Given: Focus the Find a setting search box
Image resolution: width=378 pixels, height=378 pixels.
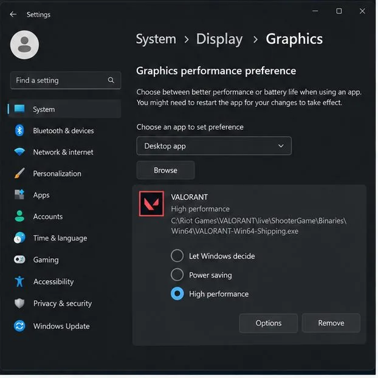Looking at the screenshot, I should click(x=66, y=80).
